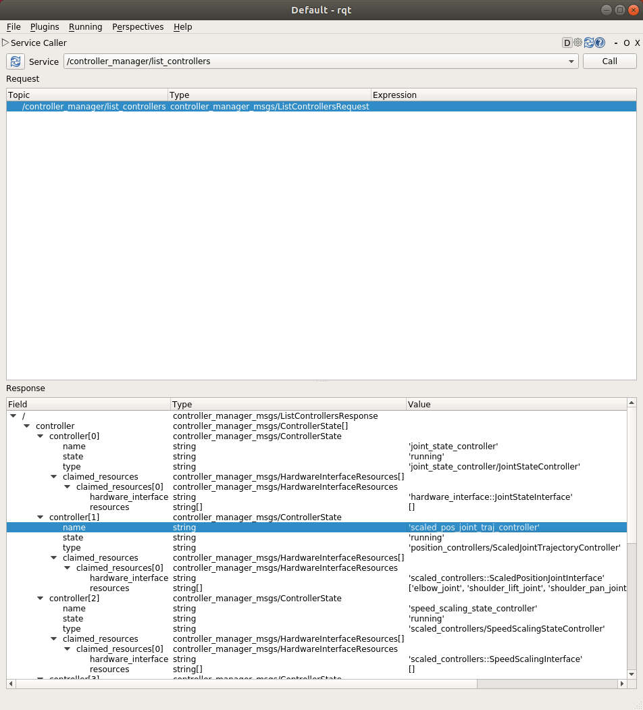The width and height of the screenshot is (643, 710).
Task: Collapse claimed_resources under controller[2]
Action: 54,639
